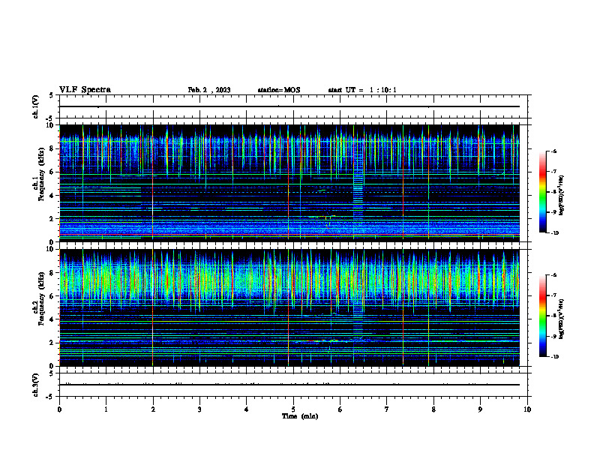
Task: Click time axis tick label '5'
Action: coord(293,409)
